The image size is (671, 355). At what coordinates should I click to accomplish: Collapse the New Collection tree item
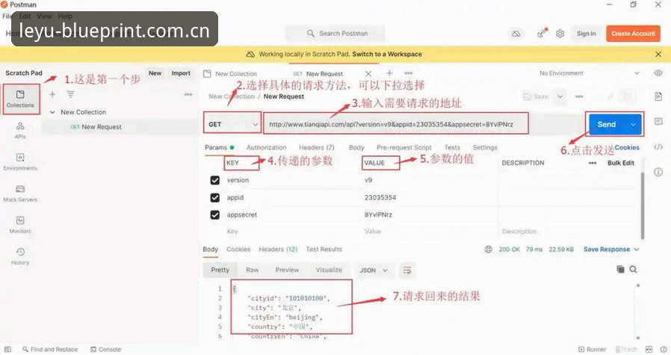[52, 112]
